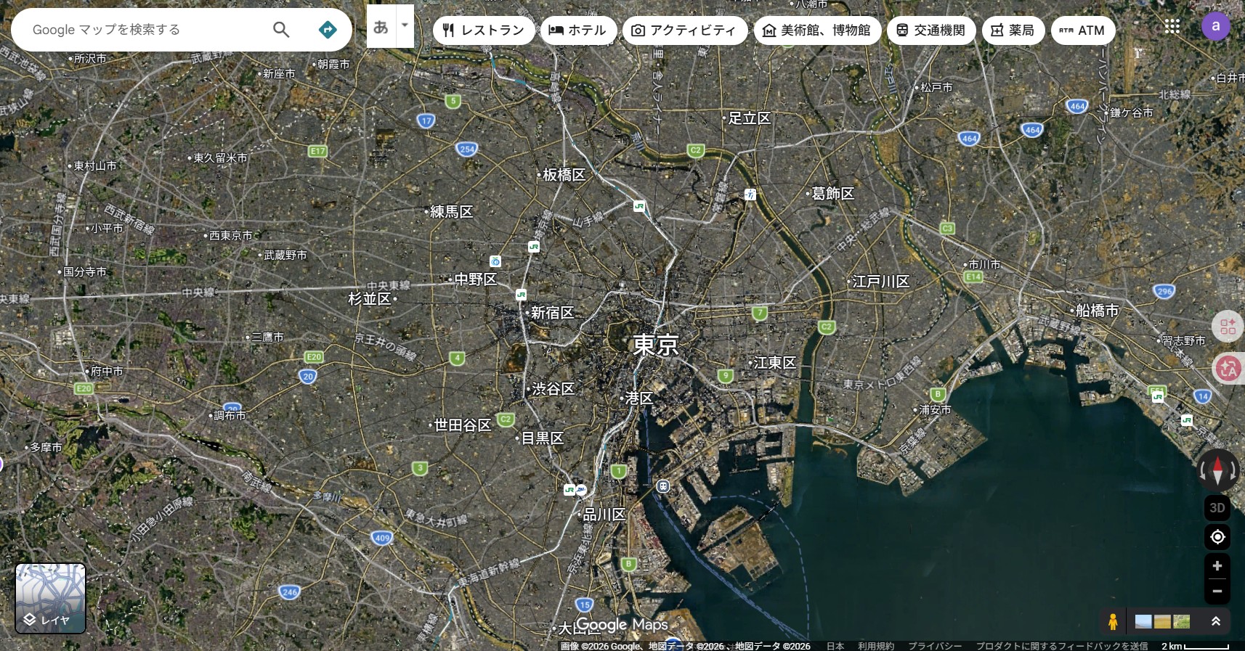Open directions with the blue arrow icon
The width and height of the screenshot is (1245, 651).
(328, 30)
